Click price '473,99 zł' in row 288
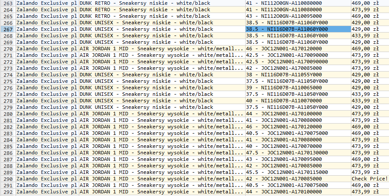389x196 pixels. click(370, 166)
